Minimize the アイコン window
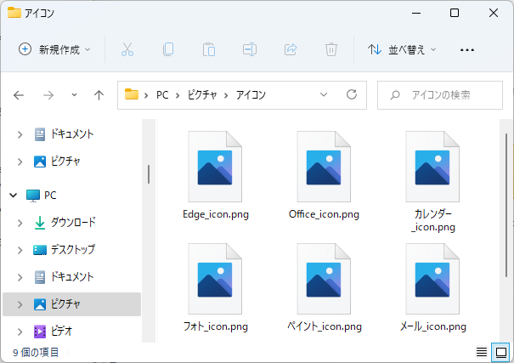Image resolution: width=514 pixels, height=363 pixels. point(416,13)
